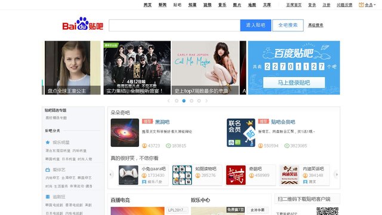Viewport: 382px width, 215px height.
Task: Open 贴吧 in top navigation
Action: click(177, 5)
